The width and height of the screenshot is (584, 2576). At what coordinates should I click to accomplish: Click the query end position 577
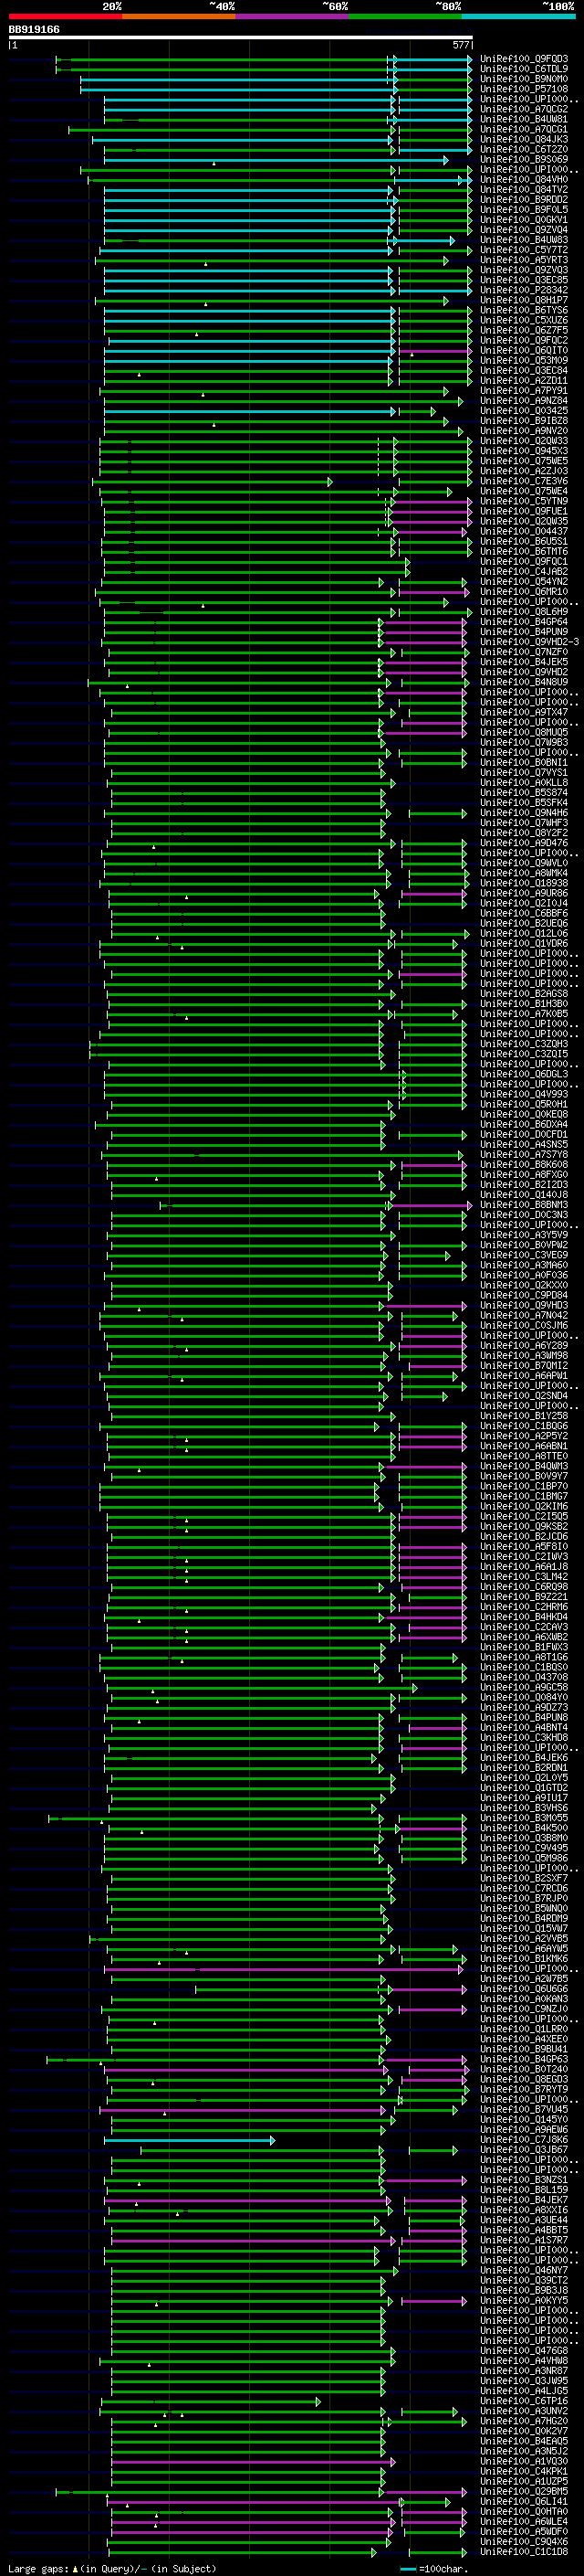pyautogui.click(x=461, y=46)
